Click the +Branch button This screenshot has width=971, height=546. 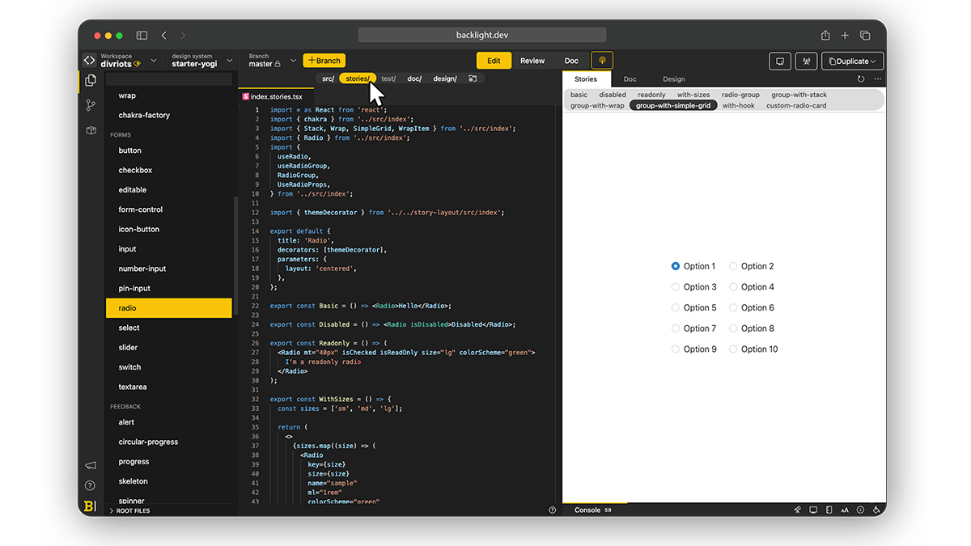[x=324, y=61]
